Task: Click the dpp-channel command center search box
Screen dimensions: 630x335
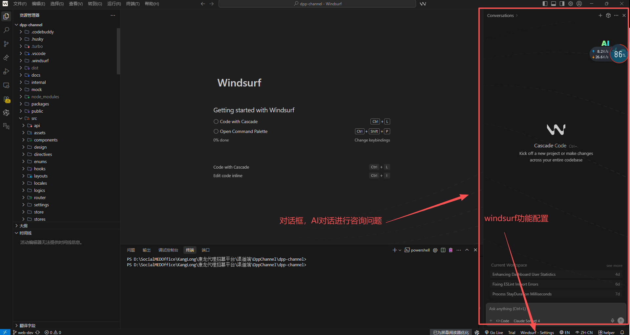Action: point(317,4)
